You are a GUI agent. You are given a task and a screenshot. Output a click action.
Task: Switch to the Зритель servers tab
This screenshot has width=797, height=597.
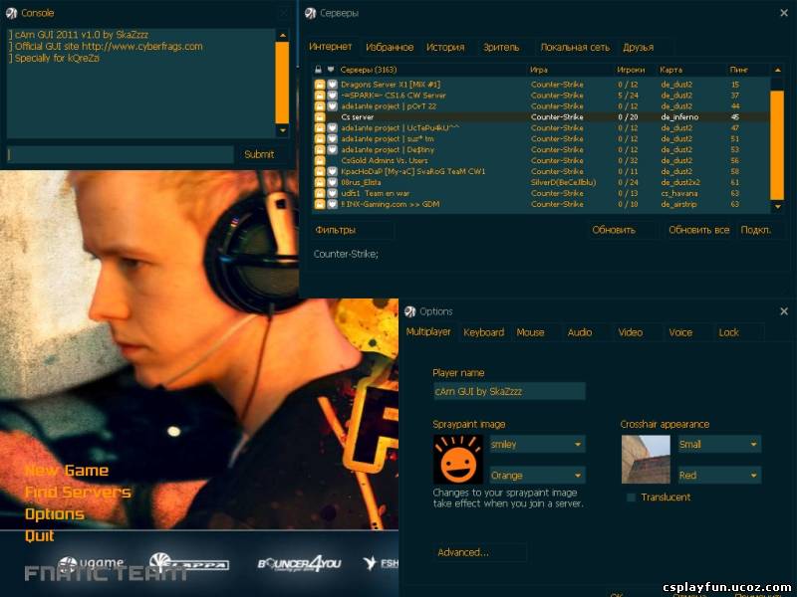pyautogui.click(x=501, y=47)
